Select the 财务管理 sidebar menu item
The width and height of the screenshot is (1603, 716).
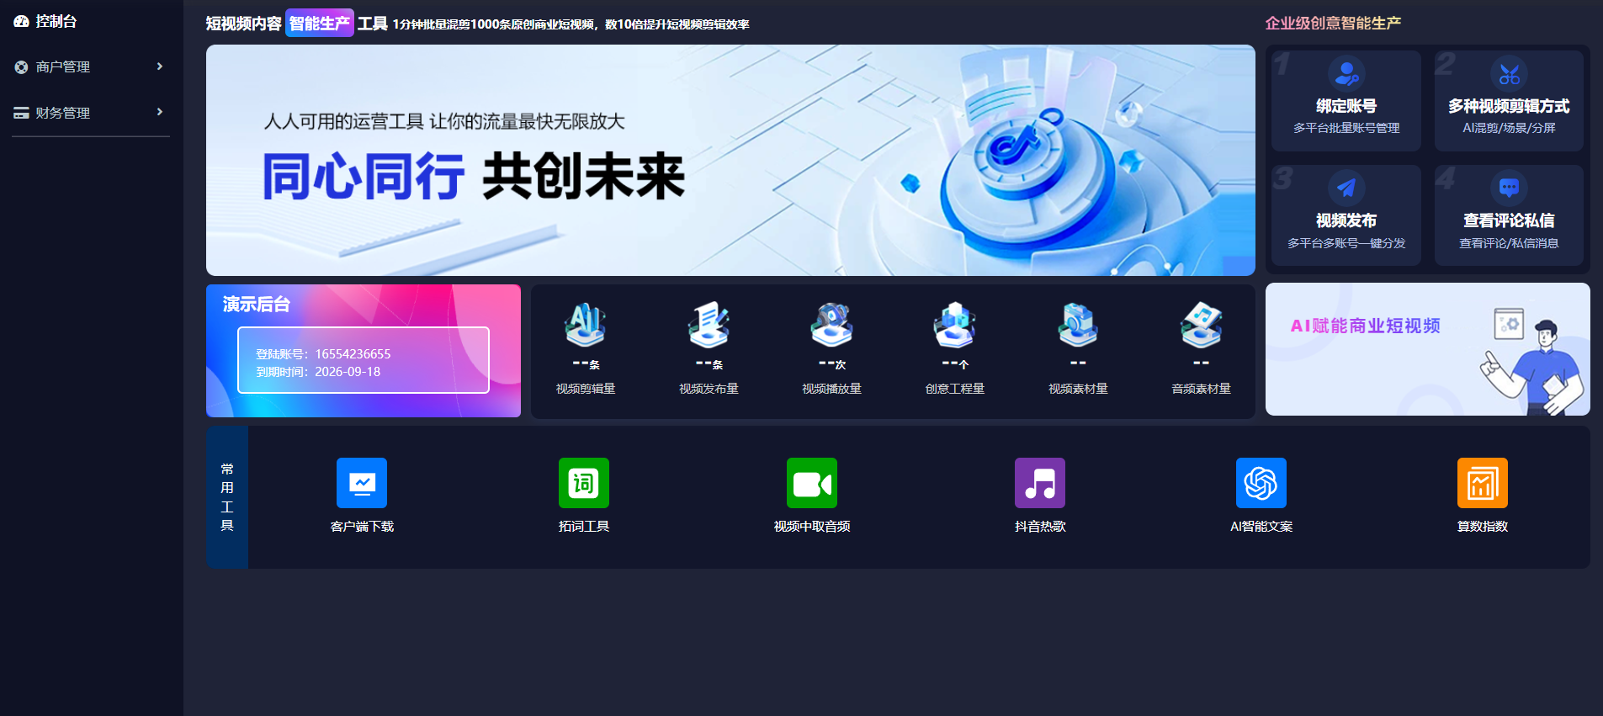pos(63,113)
